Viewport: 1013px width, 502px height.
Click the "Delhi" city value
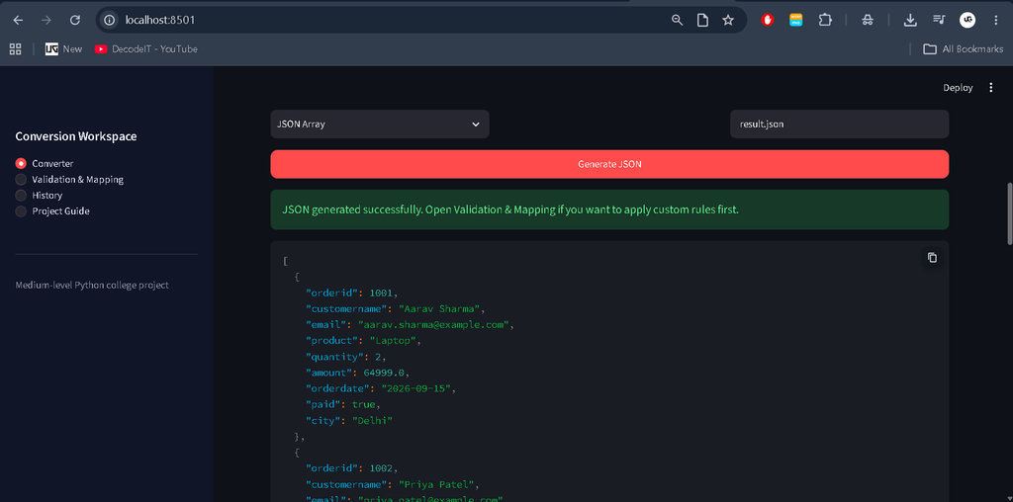click(372, 421)
